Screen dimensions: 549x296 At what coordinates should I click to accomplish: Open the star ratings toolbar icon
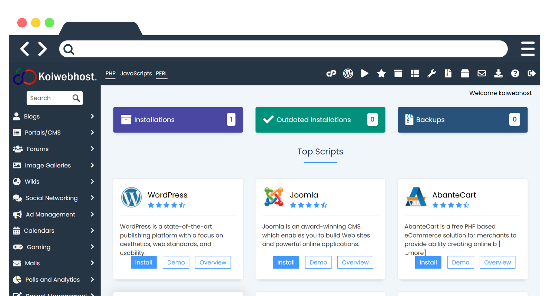(x=381, y=73)
